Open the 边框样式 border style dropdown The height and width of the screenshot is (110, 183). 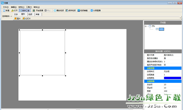click(x=172, y=71)
